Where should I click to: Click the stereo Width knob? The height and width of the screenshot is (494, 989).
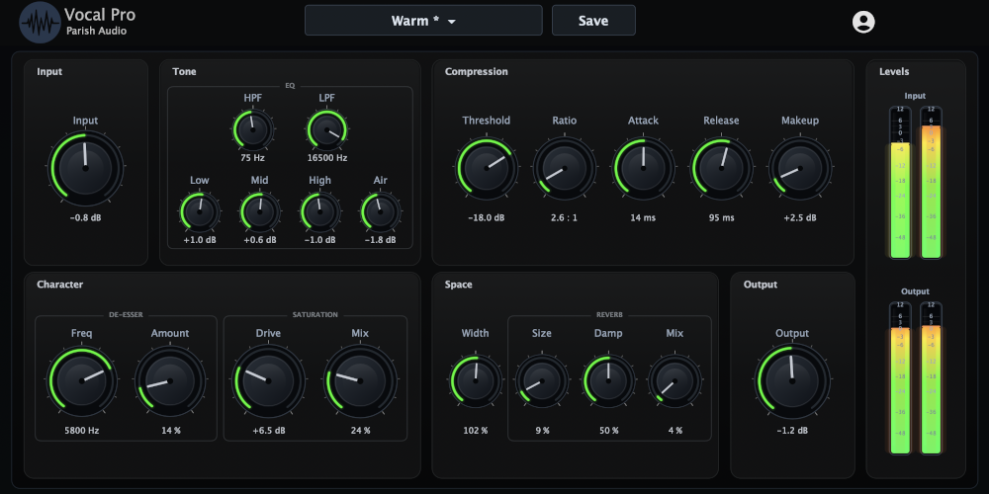point(475,381)
